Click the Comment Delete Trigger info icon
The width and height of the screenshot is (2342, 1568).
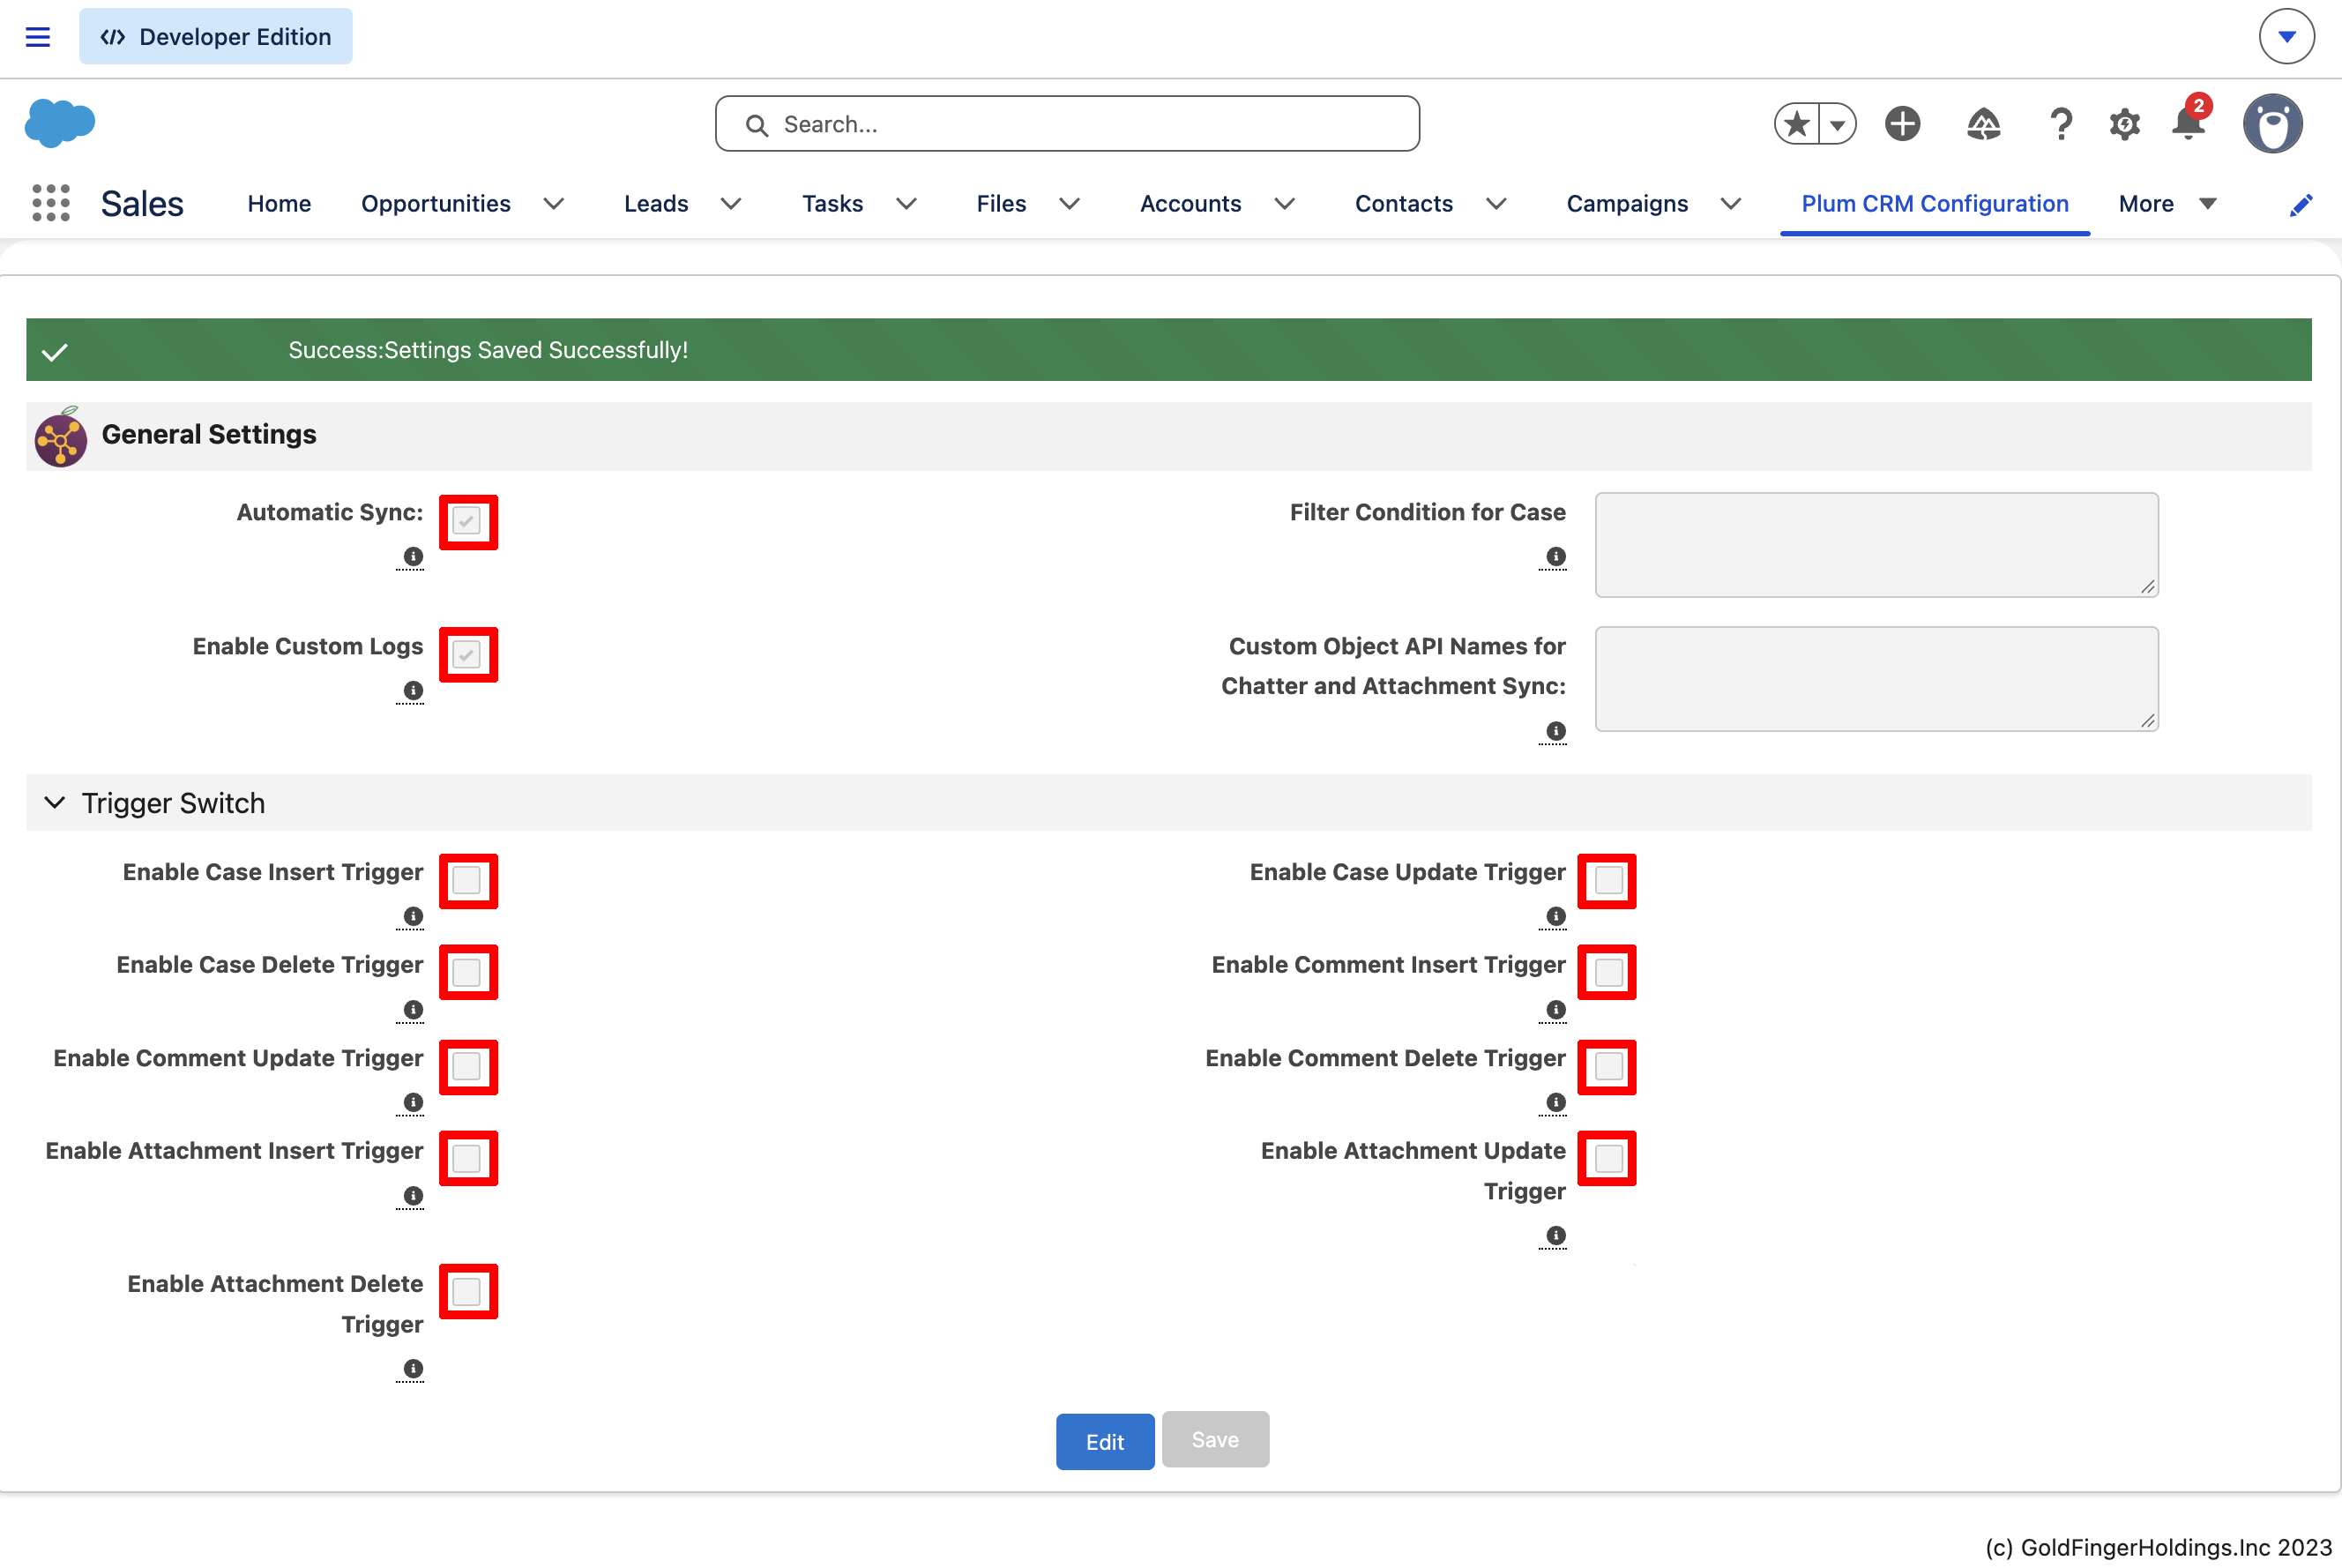point(1555,1102)
